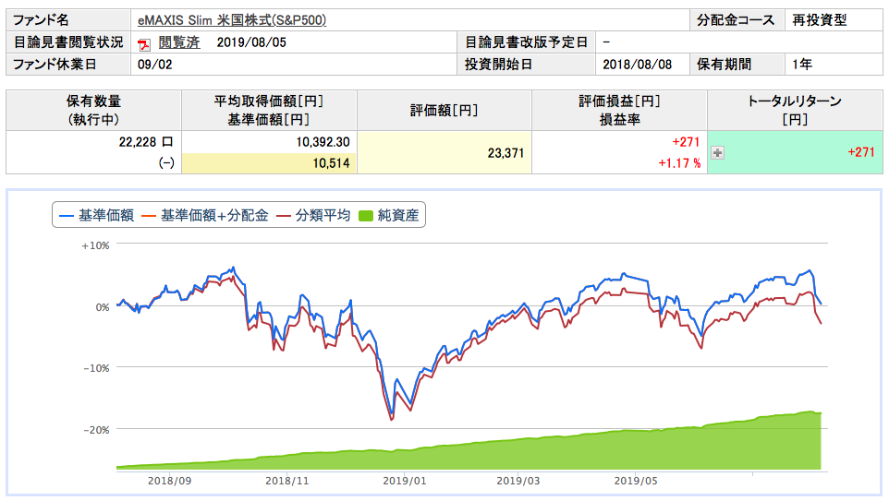Click the 0% axis label on chart
This screenshot has height=501, width=889.
click(102, 307)
